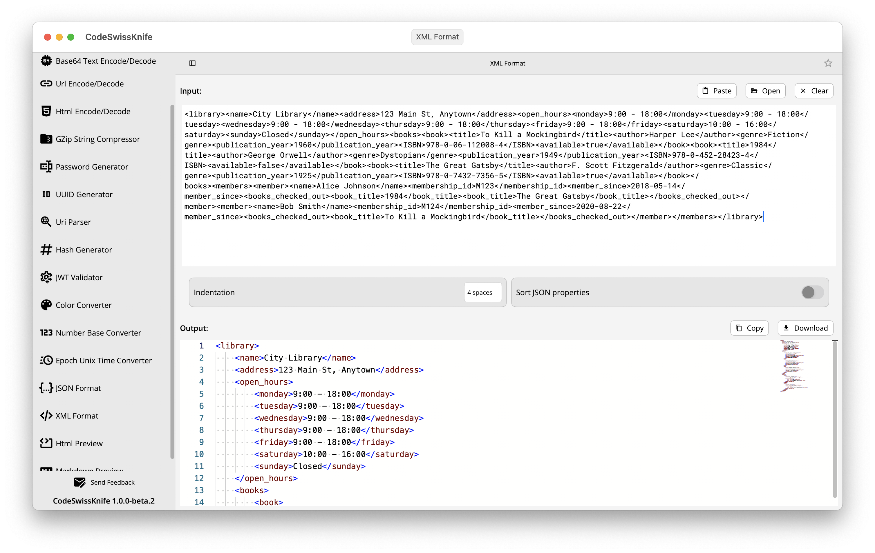
Task: Select Url Encode/Decode in the sidebar
Action: 89,83
